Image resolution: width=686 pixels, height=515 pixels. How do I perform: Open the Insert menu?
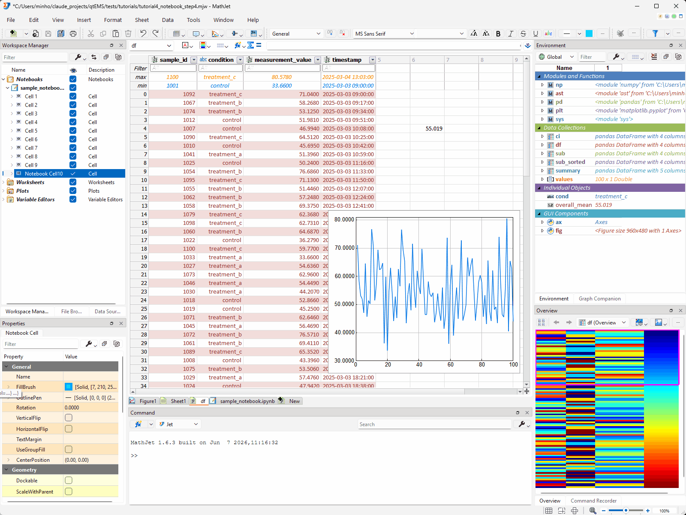click(84, 20)
